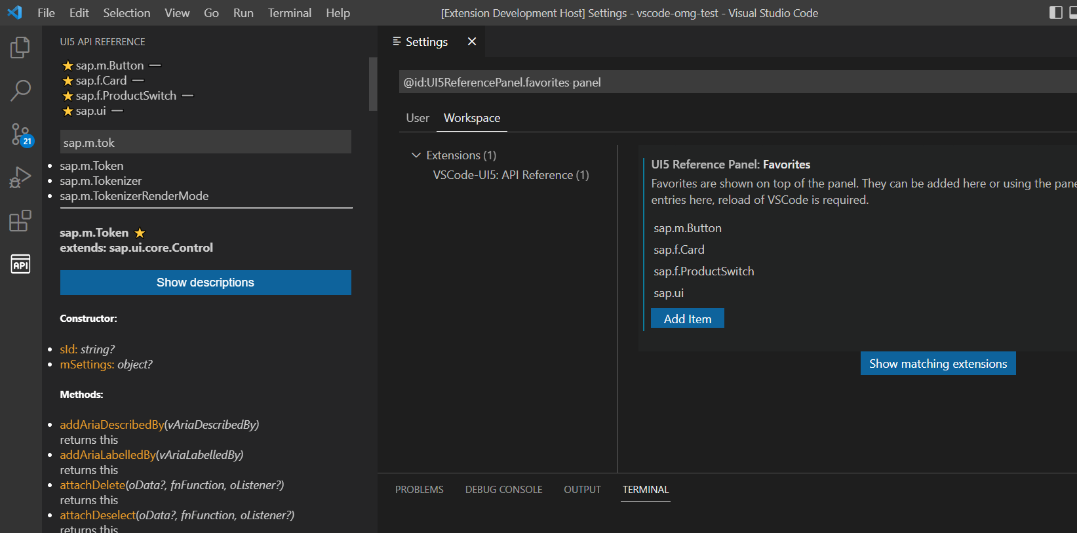The image size is (1077, 533).
Task: Toggle favorite star beside sap.m.Token heading
Action: 140,233
